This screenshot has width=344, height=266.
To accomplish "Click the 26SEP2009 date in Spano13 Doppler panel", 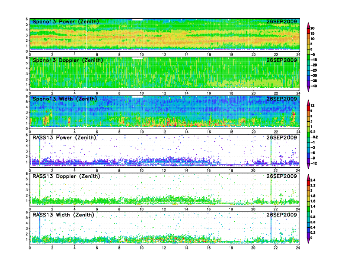I will tap(282, 60).
